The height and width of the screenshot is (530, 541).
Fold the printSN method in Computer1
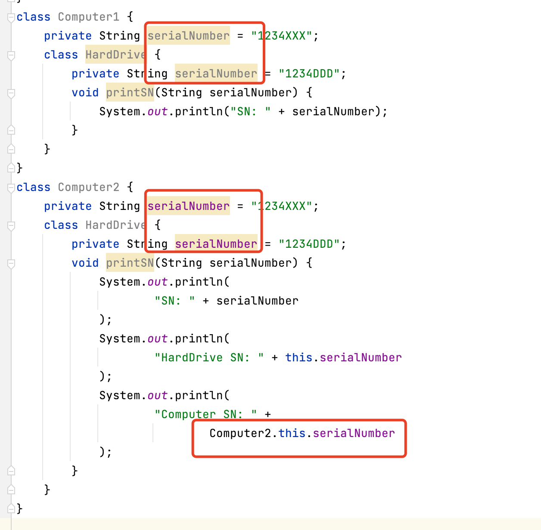[11, 93]
